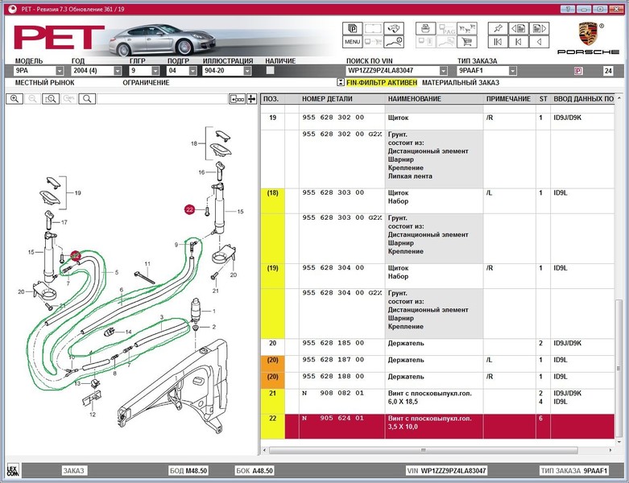Click the БОД M48.50 status entry

(188, 471)
